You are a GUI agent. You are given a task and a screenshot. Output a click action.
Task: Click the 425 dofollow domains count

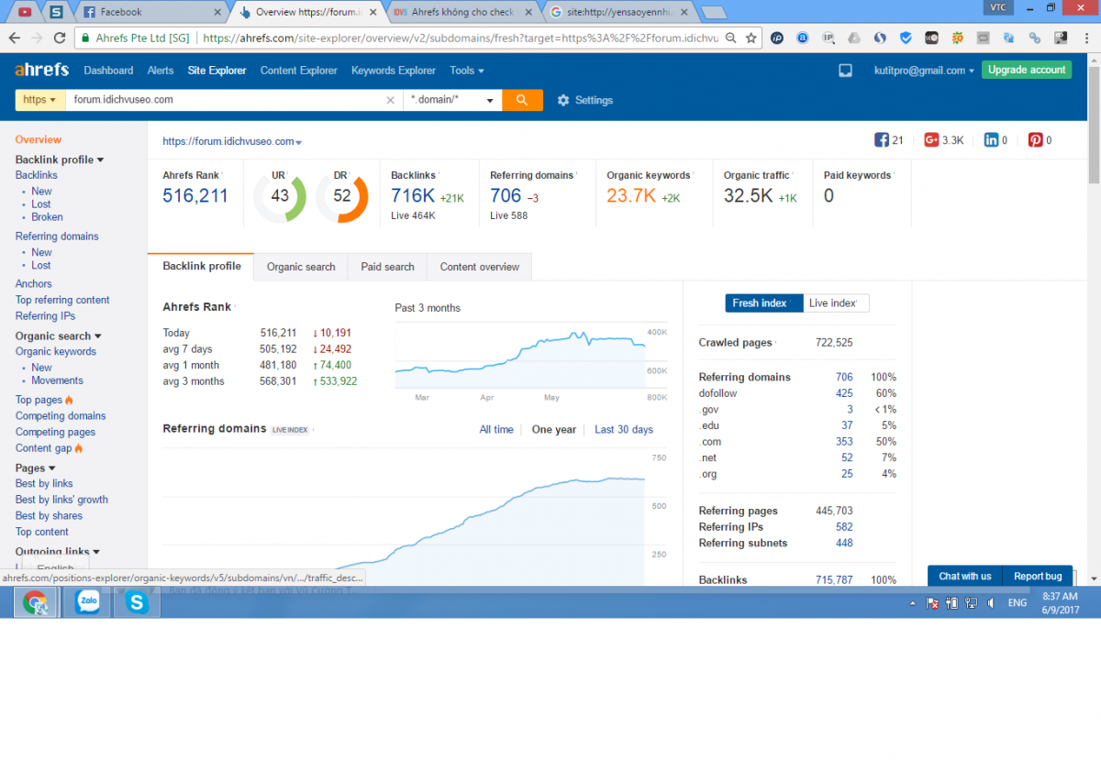tap(844, 393)
